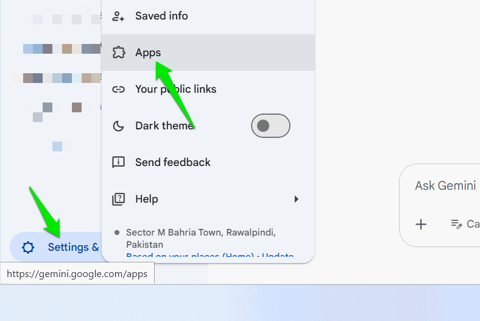Click the Dark theme moon icon

pos(118,126)
